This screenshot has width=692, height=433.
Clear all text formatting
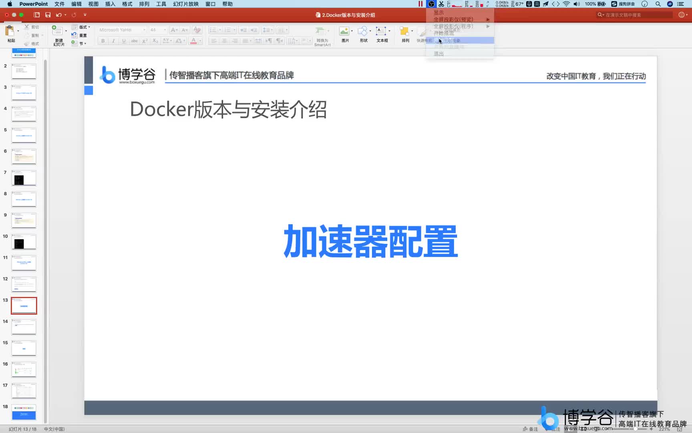click(197, 30)
